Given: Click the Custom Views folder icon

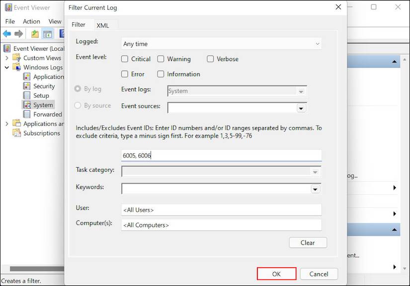Looking at the screenshot, I should pos(17,58).
